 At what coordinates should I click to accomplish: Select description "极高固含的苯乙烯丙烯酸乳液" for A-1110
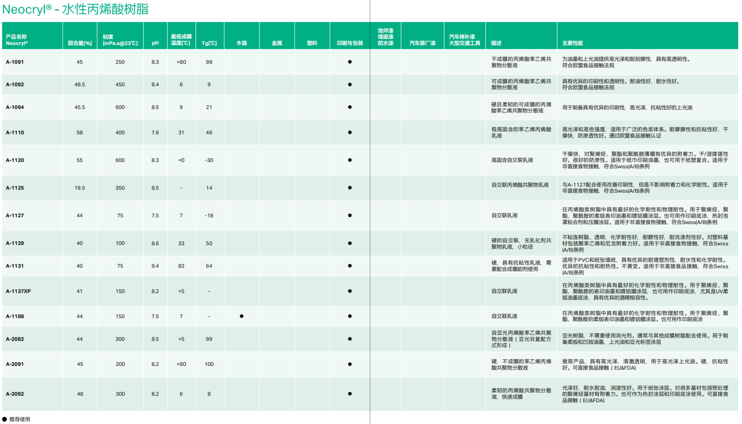522,133
